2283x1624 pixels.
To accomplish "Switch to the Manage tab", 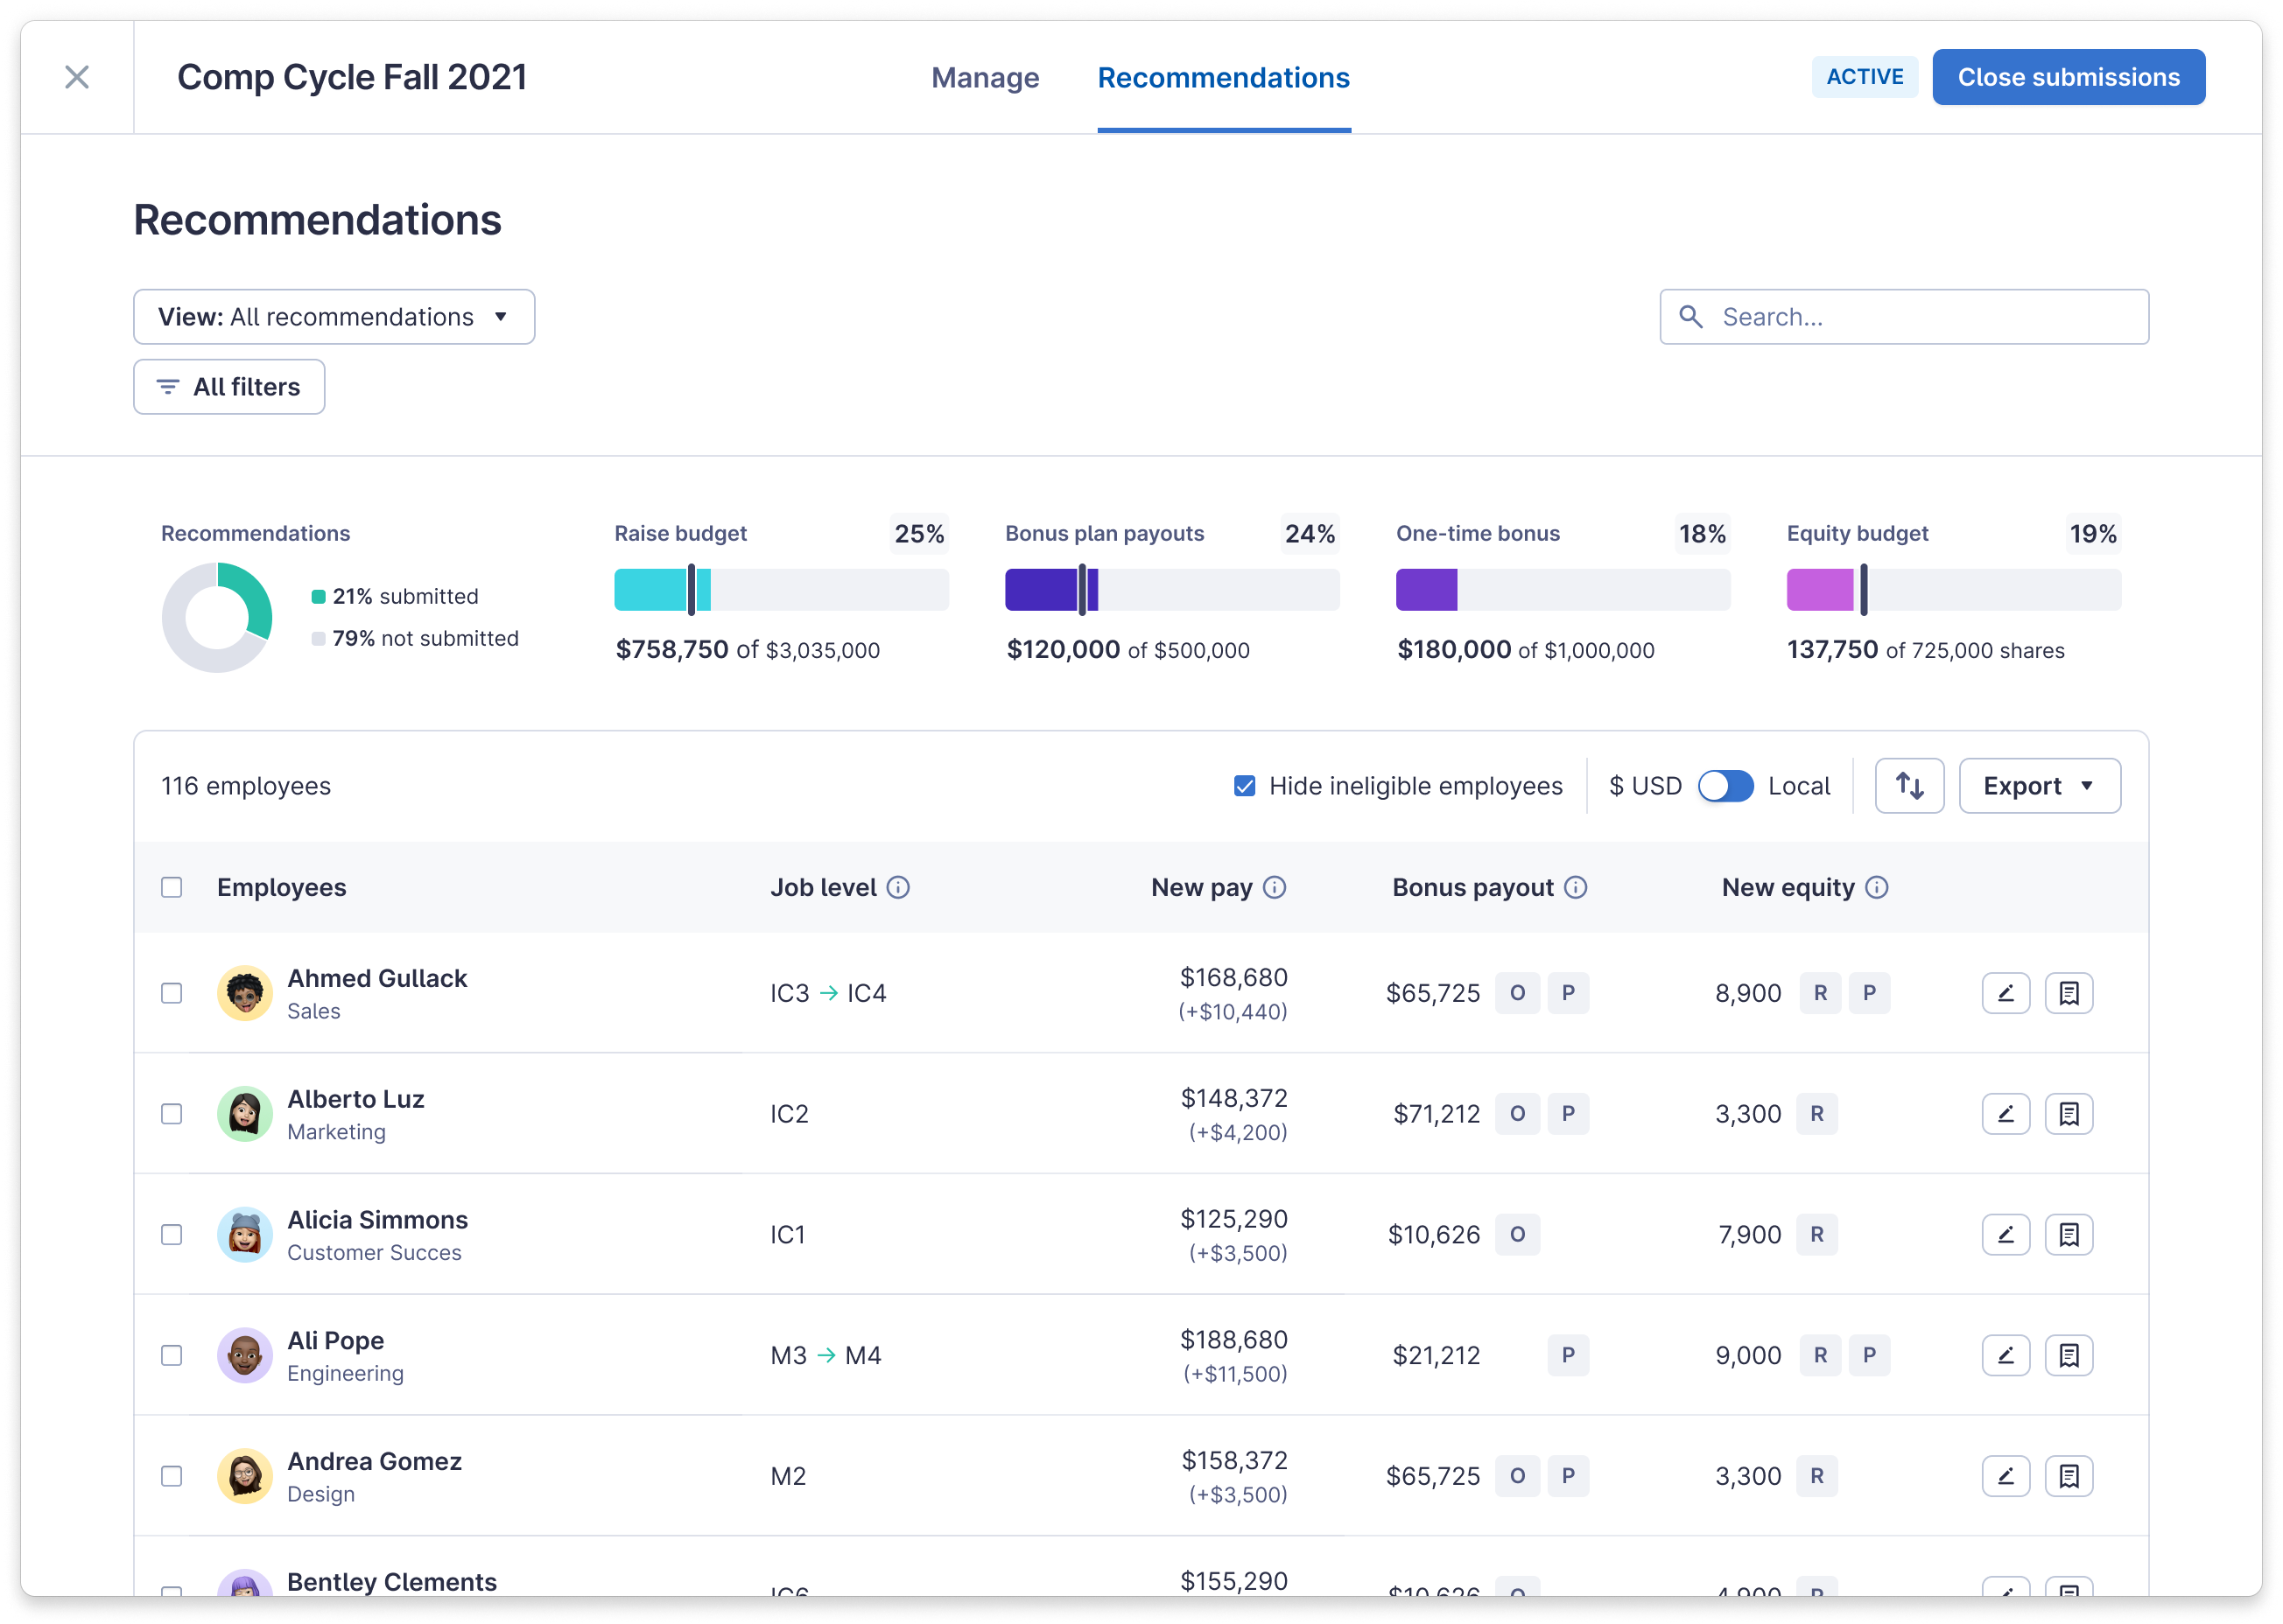I will click(985, 77).
